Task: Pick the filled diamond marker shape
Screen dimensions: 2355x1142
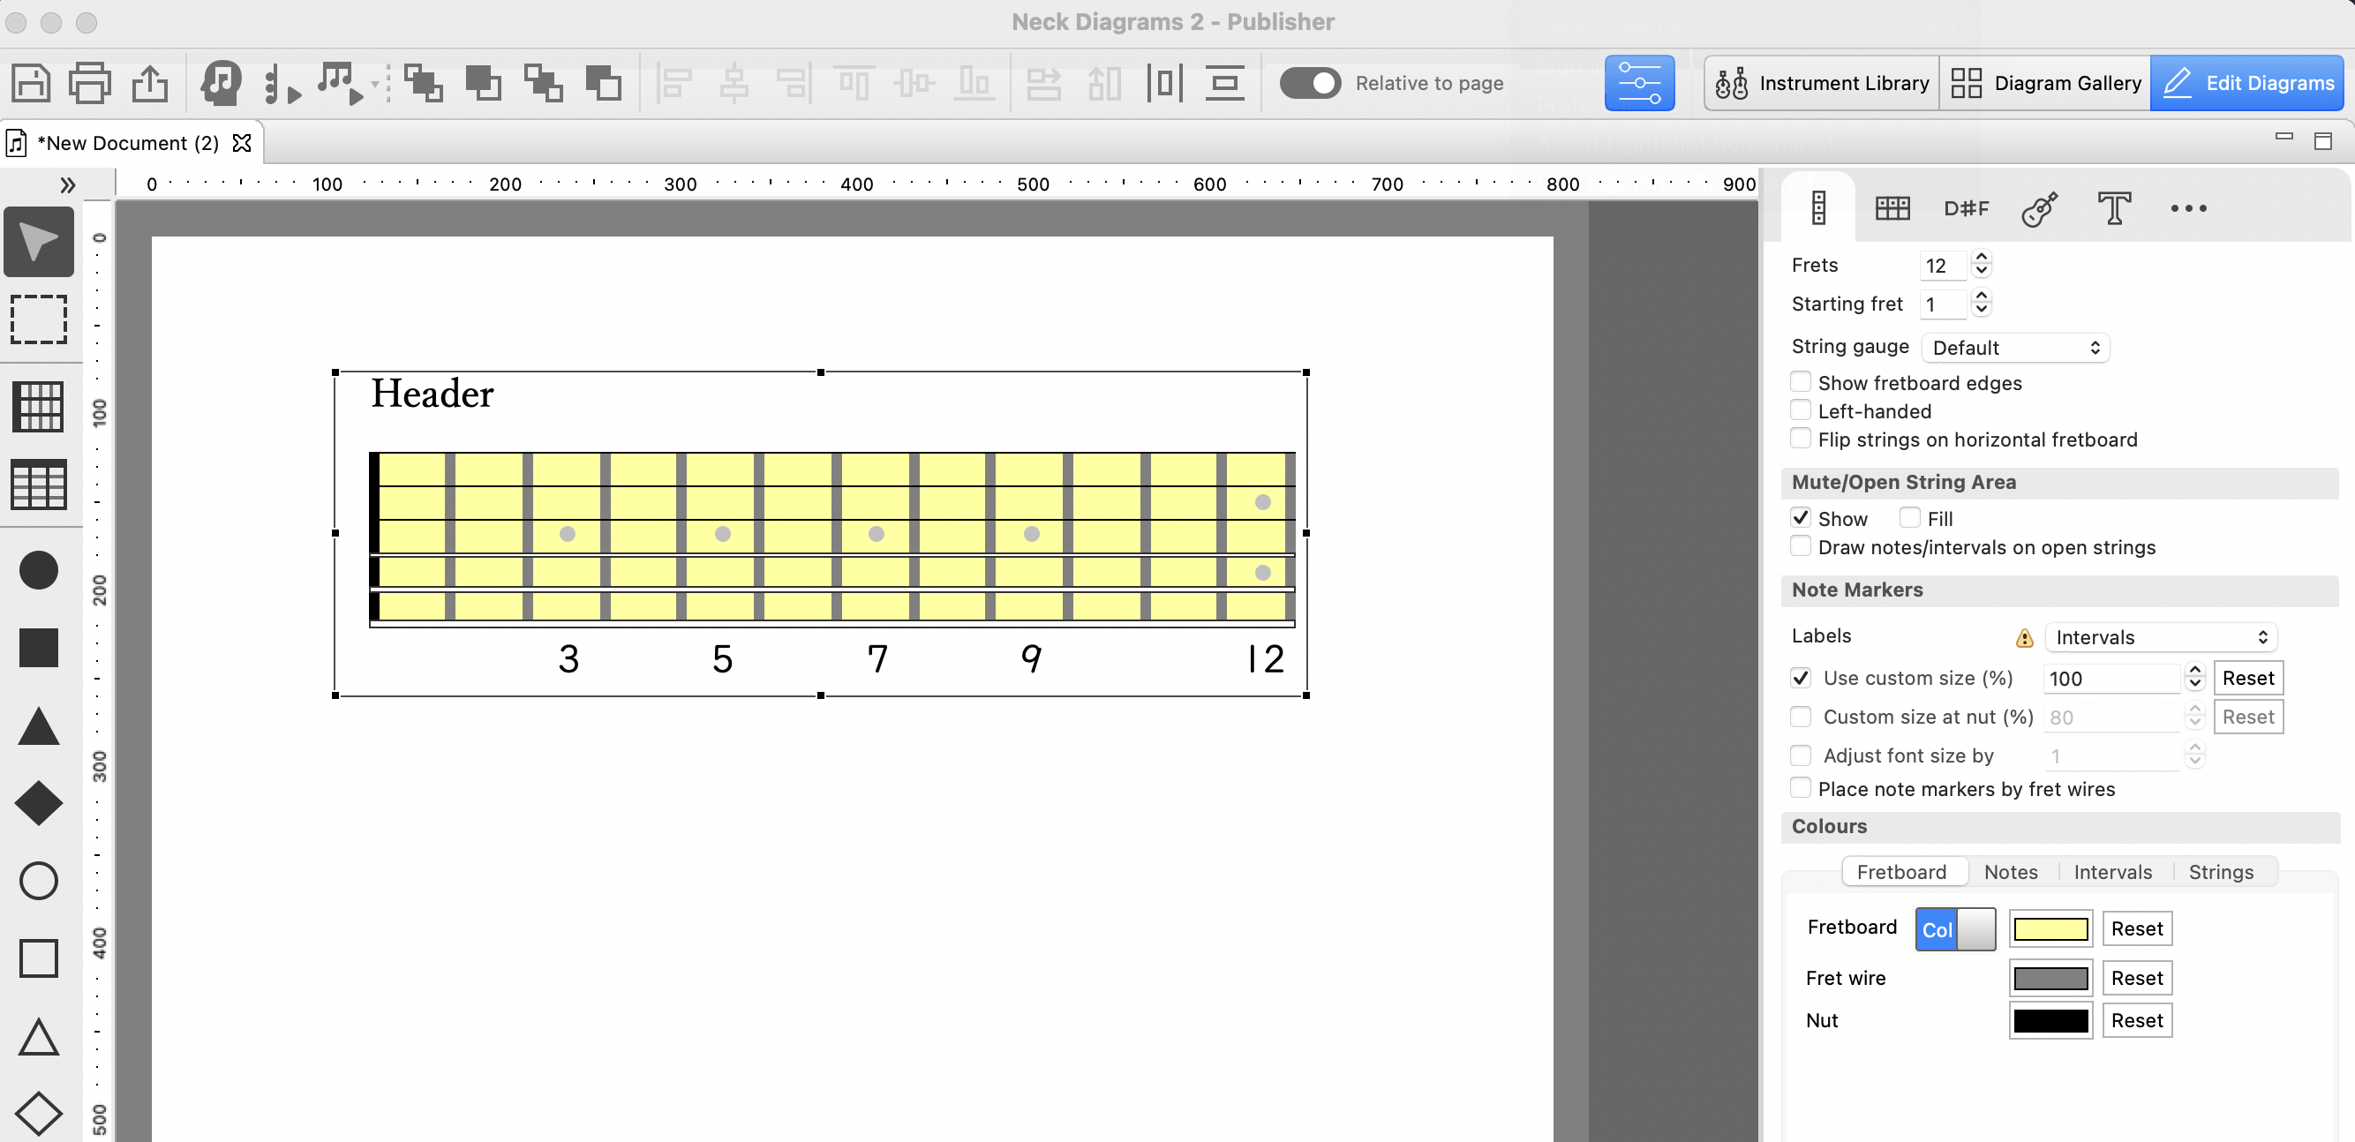Action: pos(39,804)
